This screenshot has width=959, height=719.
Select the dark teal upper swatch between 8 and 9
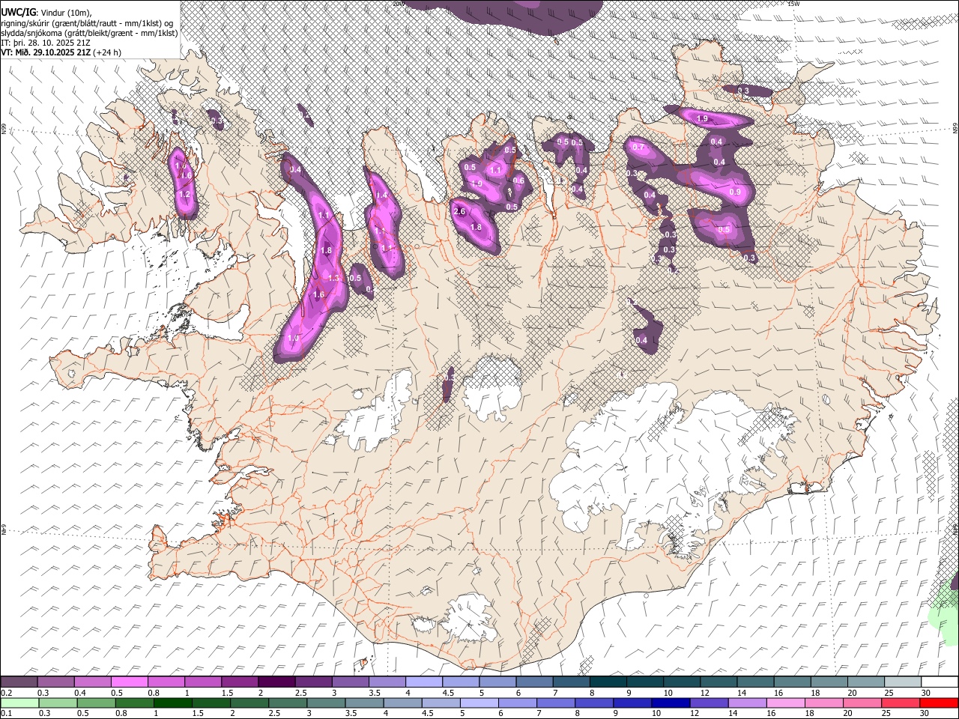(608, 682)
